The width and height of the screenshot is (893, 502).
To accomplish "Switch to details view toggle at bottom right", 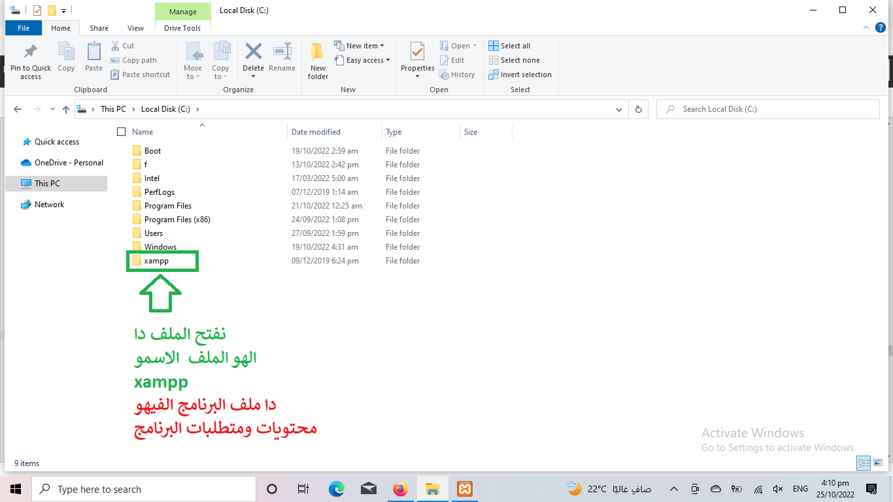I will click(x=864, y=463).
